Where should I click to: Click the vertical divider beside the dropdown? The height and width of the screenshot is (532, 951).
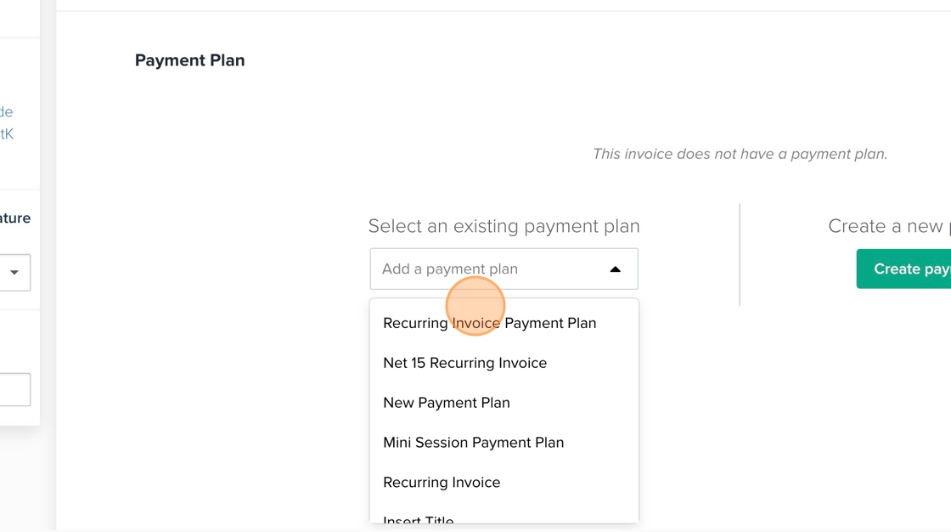click(x=740, y=255)
